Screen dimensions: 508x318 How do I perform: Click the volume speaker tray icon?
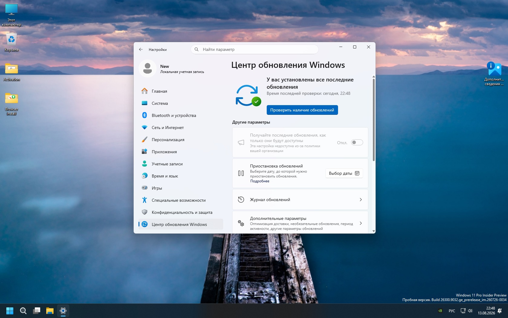[x=470, y=311]
